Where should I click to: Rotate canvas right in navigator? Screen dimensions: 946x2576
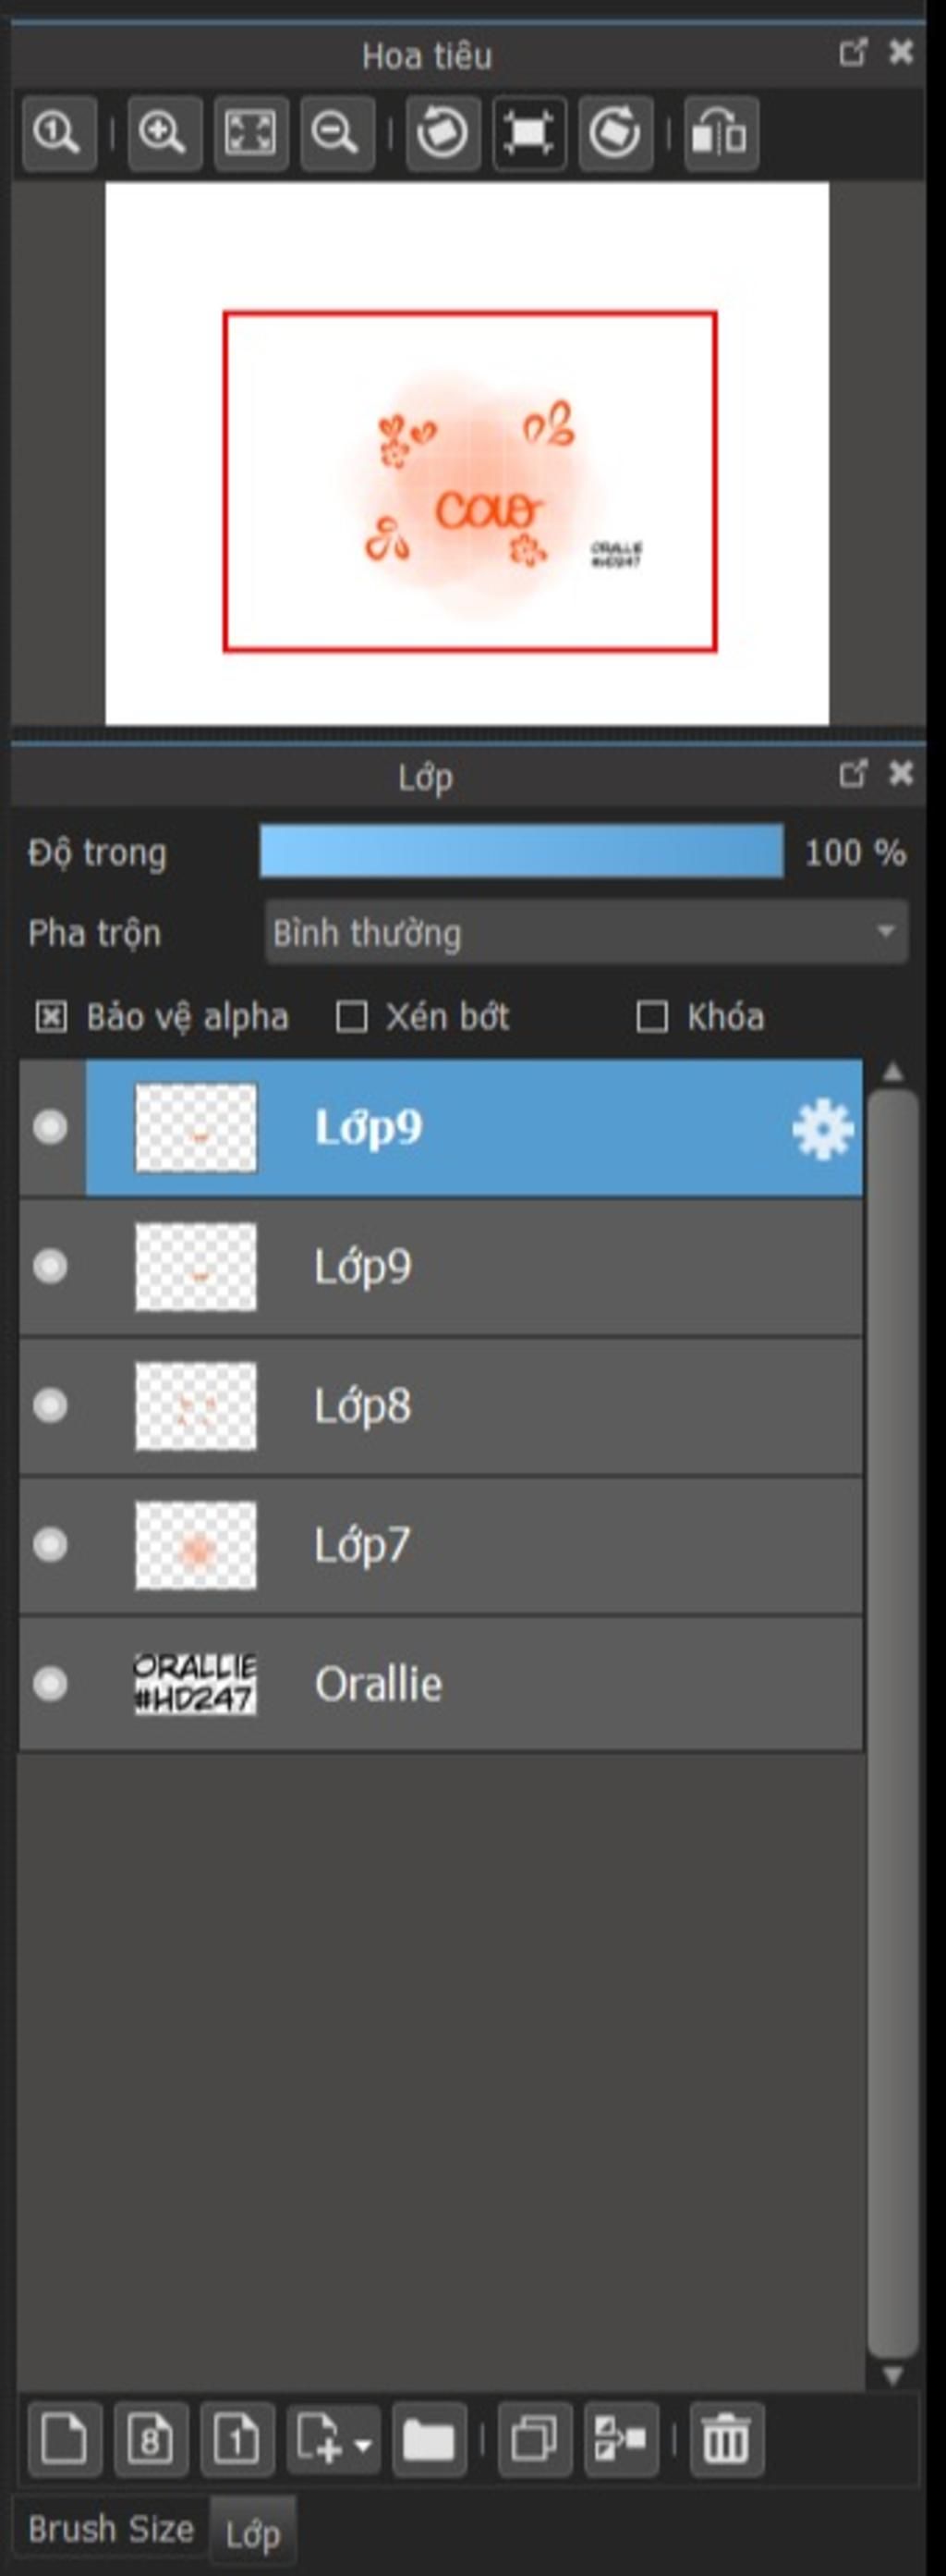click(615, 132)
